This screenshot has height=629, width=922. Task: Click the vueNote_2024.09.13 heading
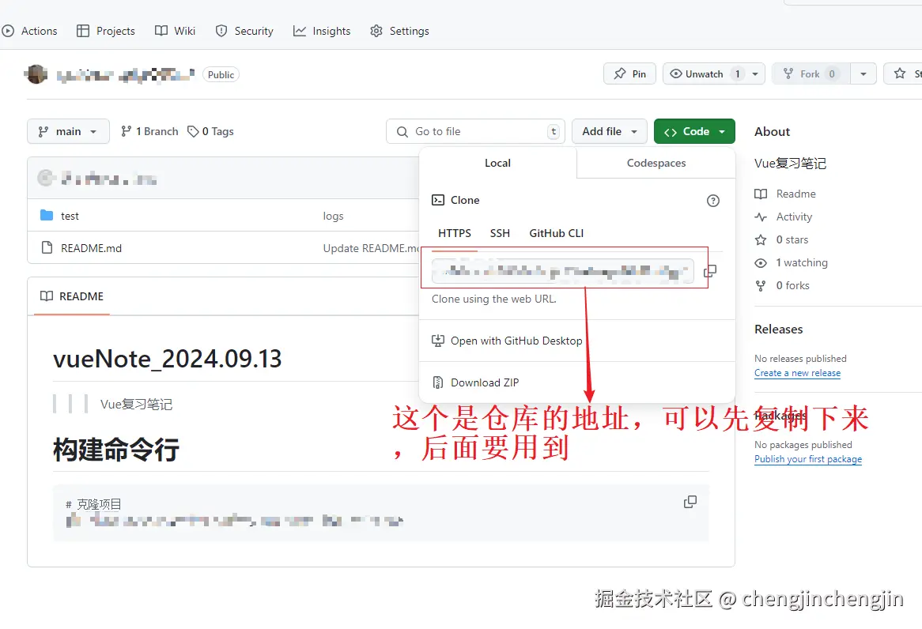point(168,359)
